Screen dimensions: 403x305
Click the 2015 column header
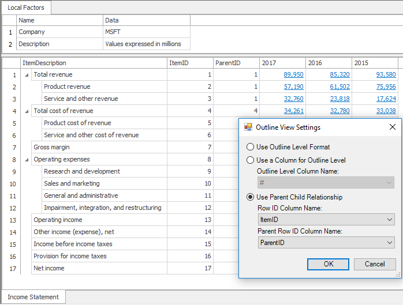(375, 63)
